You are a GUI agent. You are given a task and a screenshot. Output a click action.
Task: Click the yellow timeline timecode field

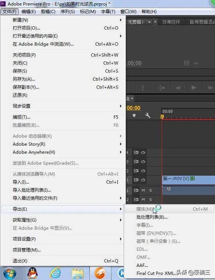point(133,108)
